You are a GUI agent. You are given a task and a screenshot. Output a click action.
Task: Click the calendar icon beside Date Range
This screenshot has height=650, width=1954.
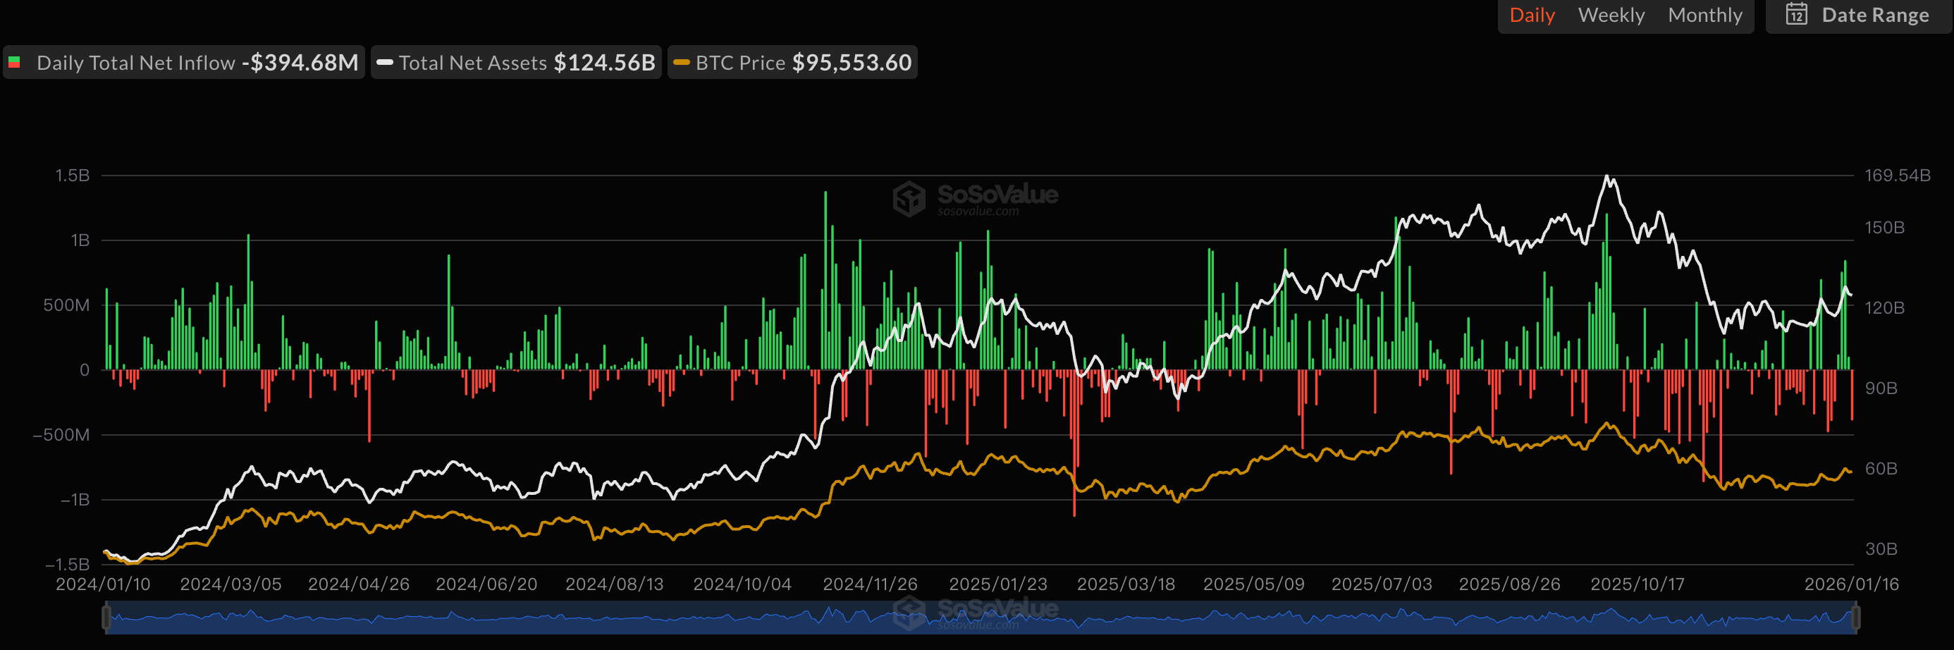[x=1795, y=14]
